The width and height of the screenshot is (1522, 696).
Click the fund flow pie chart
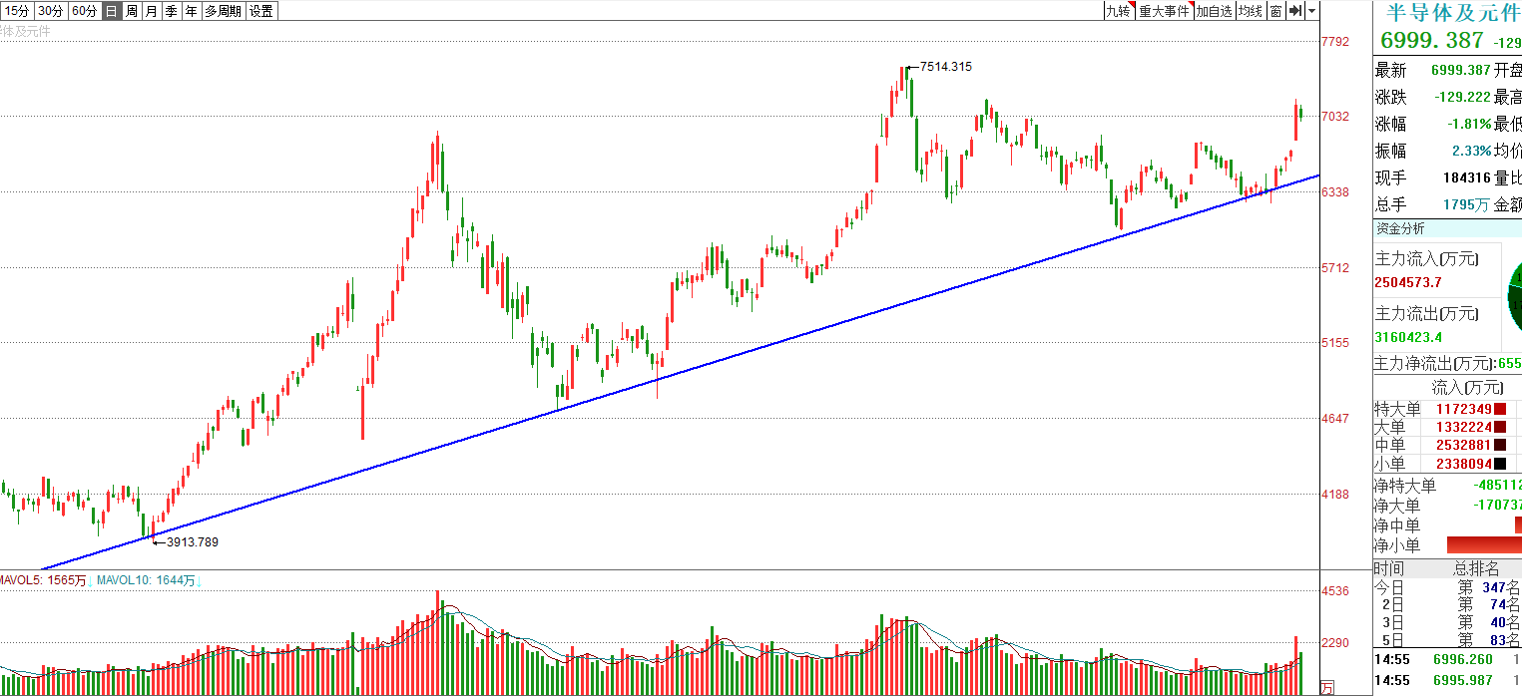1513,296
